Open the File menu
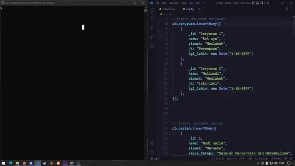295x166 pixels. tap(157, 3)
